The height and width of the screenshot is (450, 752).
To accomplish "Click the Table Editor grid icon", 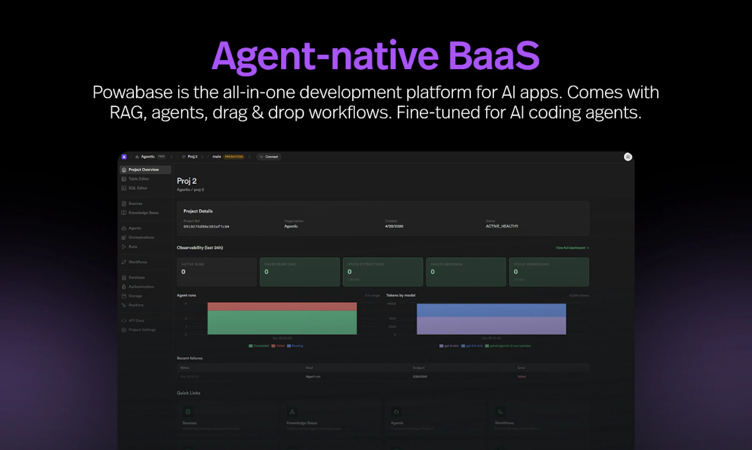I will pyautogui.click(x=124, y=179).
